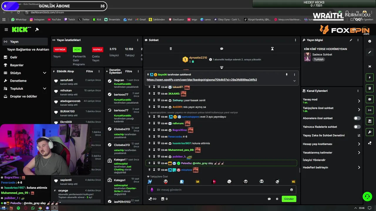Unpin the pinned Spotify message via the pin icon

coord(287,75)
